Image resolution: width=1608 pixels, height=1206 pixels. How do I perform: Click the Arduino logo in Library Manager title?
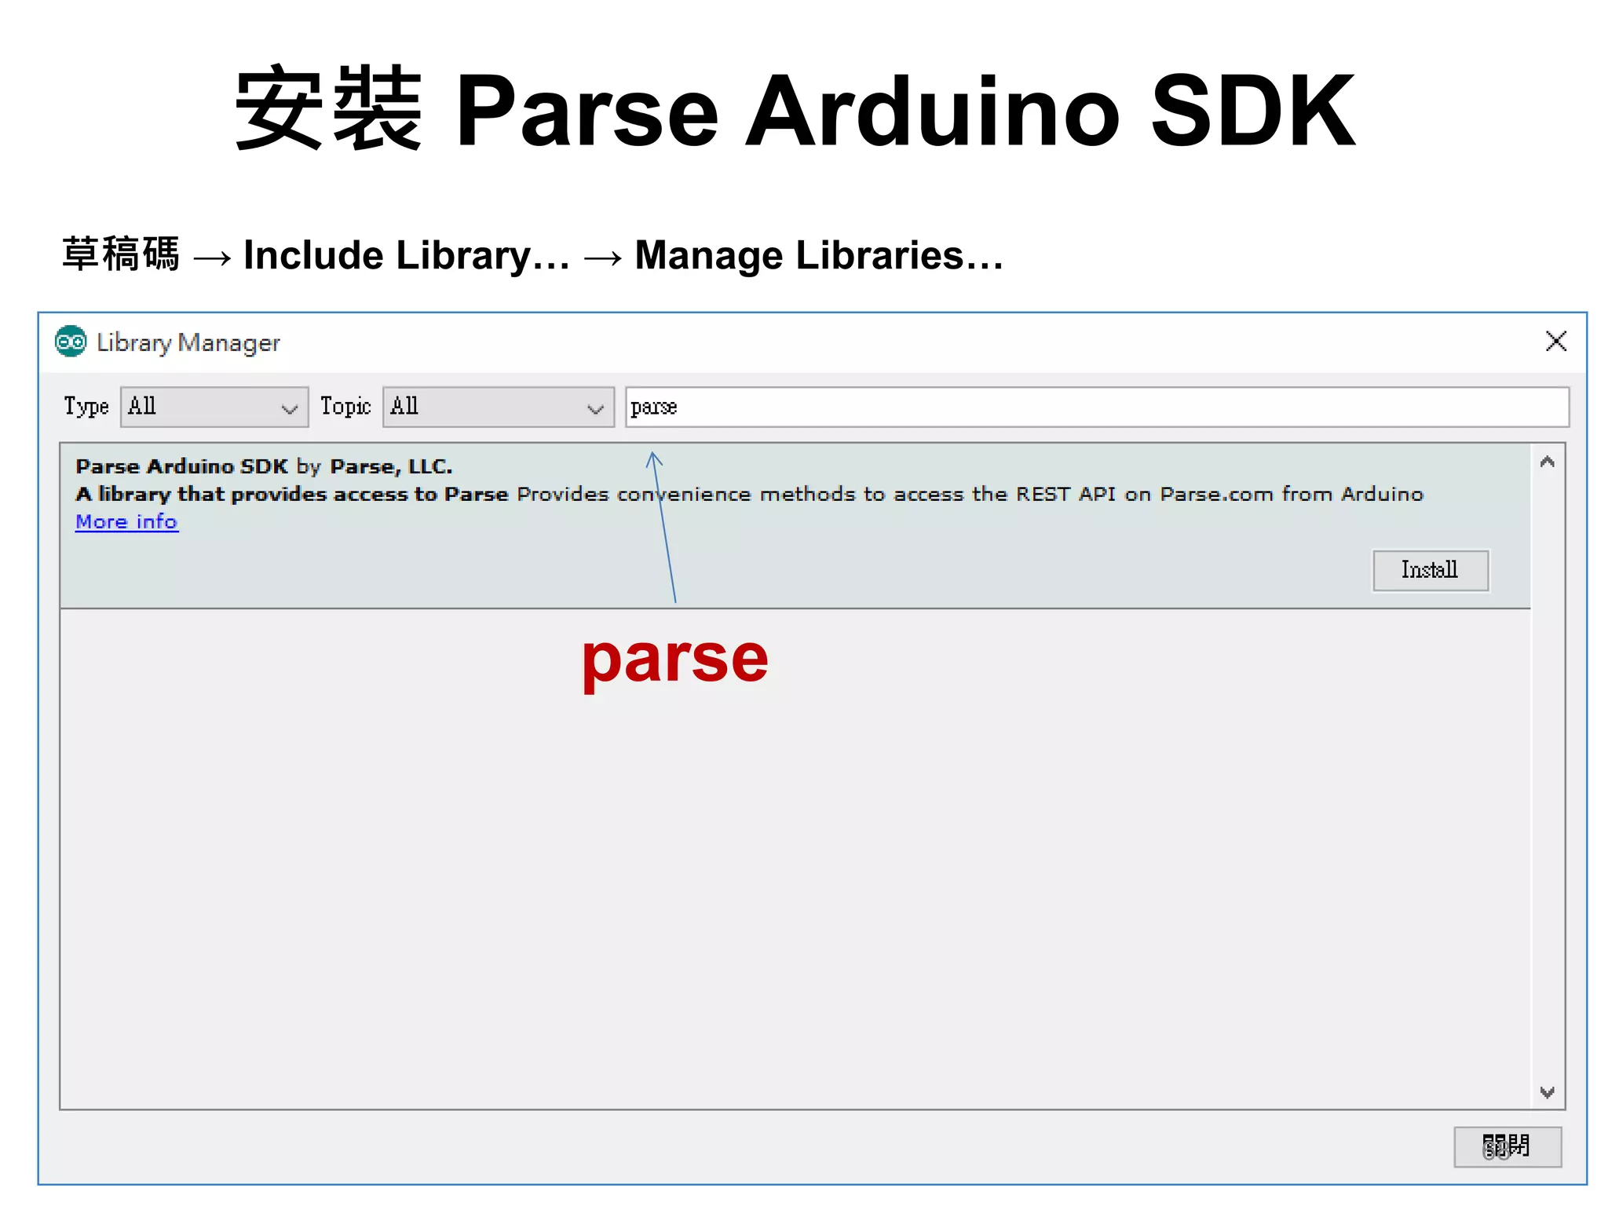[71, 342]
